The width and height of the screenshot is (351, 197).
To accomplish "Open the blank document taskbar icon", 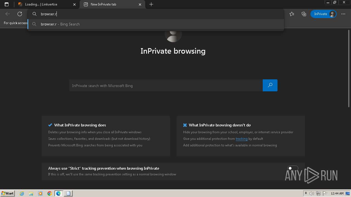I will pos(68,193).
